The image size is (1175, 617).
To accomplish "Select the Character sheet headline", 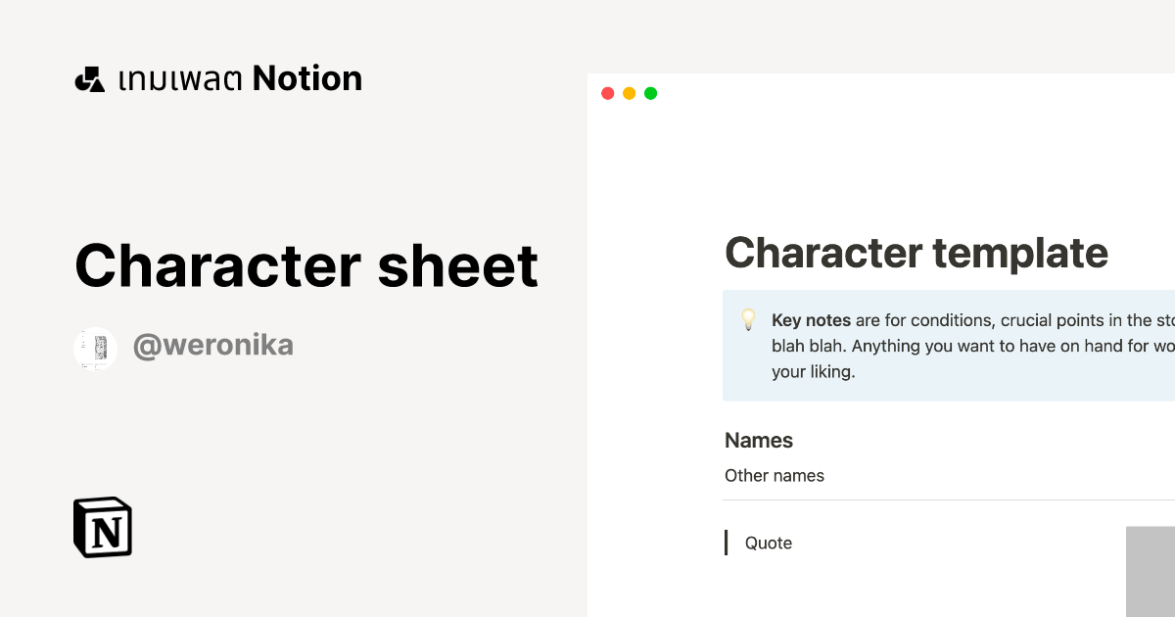I will tap(305, 264).
